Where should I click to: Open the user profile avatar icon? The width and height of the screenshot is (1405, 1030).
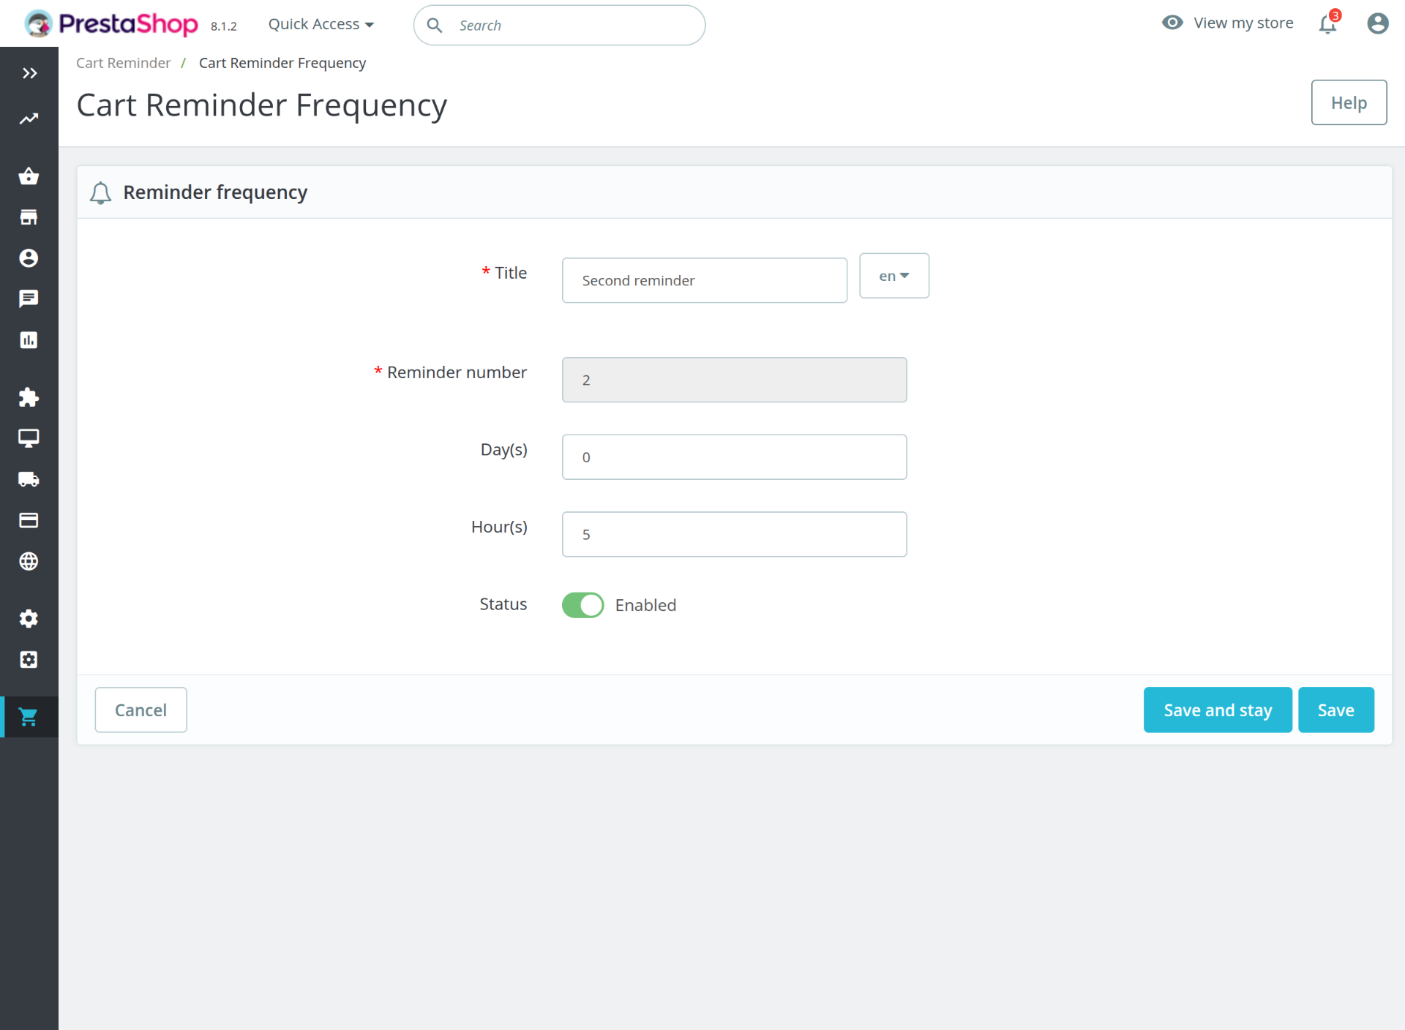(1377, 24)
